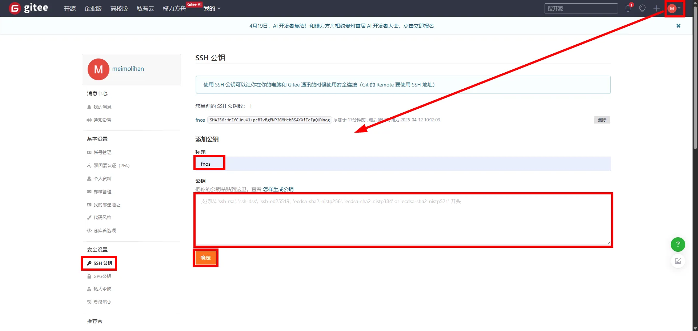Open the green help question mark icon
Image resolution: width=698 pixels, height=331 pixels.
coord(678,245)
